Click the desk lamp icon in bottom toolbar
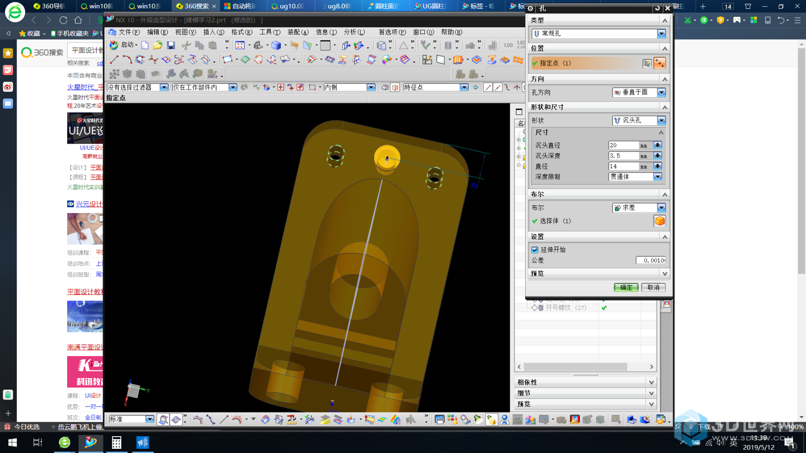The height and width of the screenshot is (453, 806). tap(478, 419)
